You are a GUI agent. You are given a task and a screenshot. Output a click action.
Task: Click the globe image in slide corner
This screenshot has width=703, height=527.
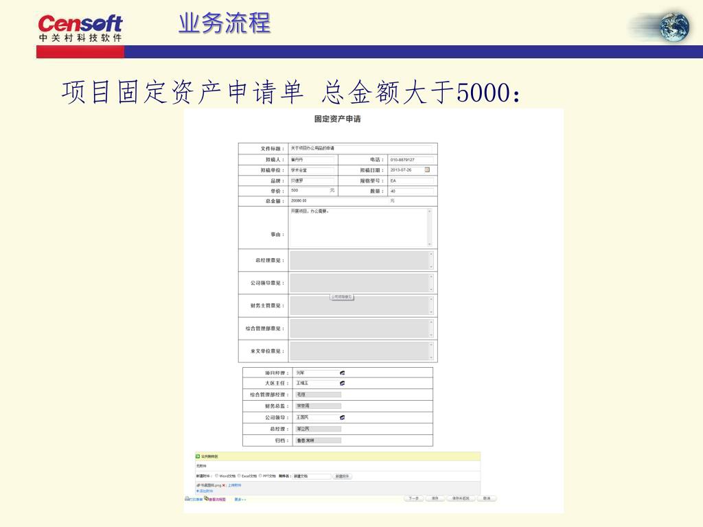pos(674,27)
